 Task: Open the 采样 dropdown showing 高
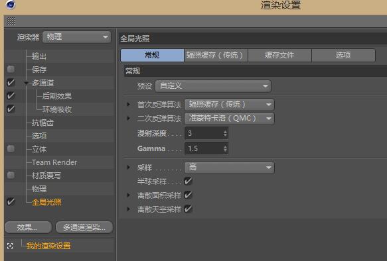tap(229, 168)
